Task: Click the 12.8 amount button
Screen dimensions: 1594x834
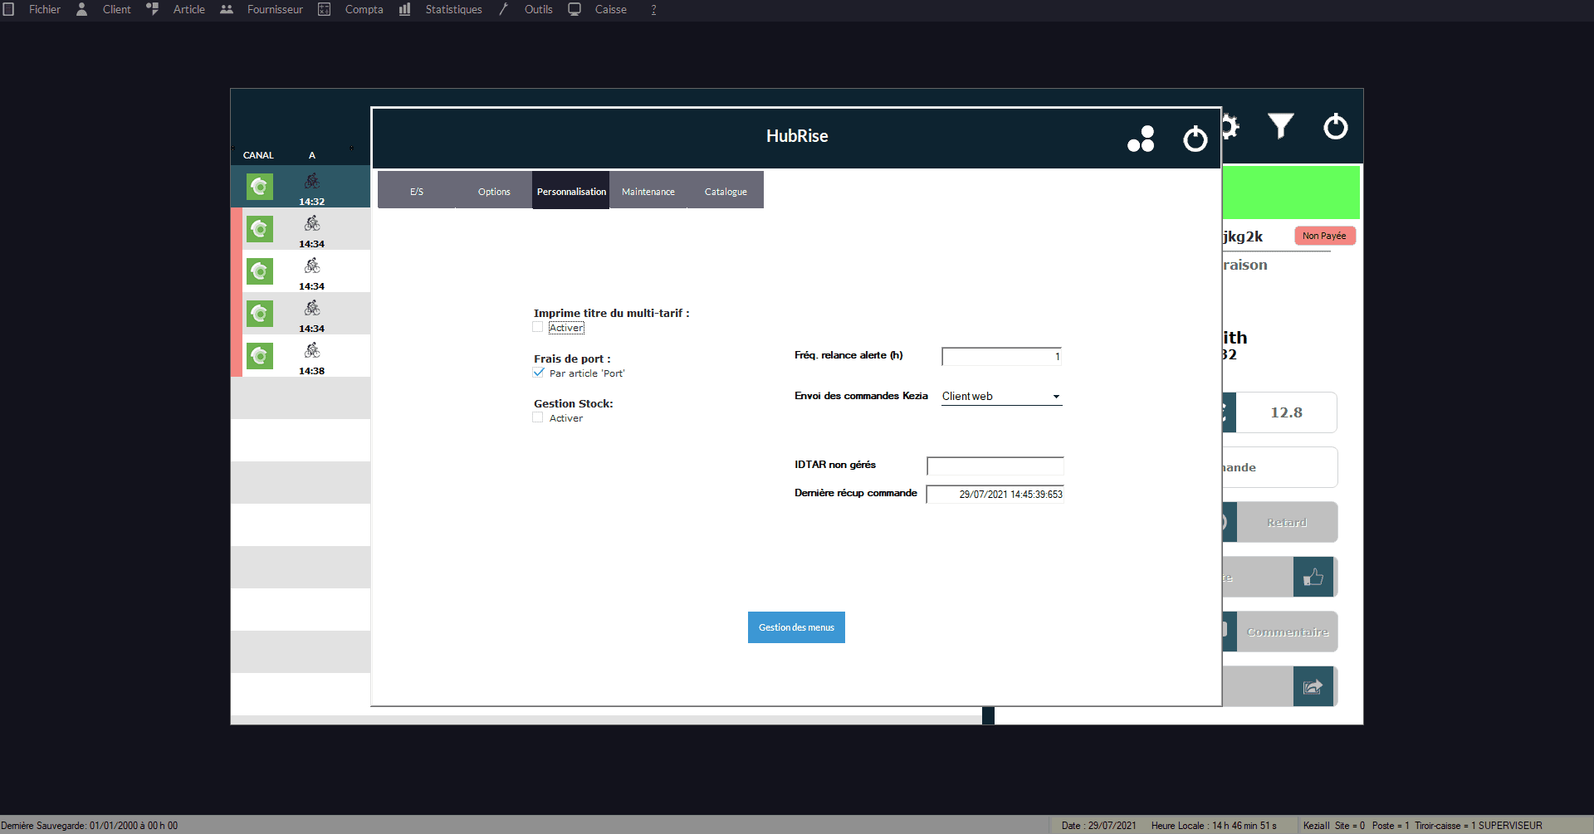Action: tap(1286, 412)
